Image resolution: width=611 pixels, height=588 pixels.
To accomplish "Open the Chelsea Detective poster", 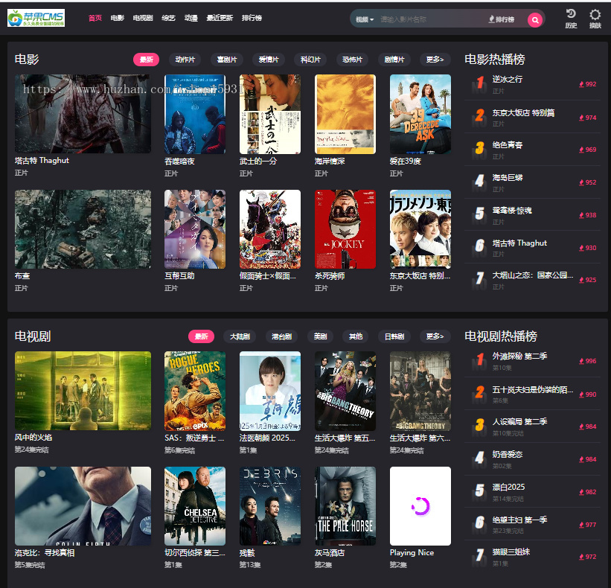I will (x=195, y=506).
